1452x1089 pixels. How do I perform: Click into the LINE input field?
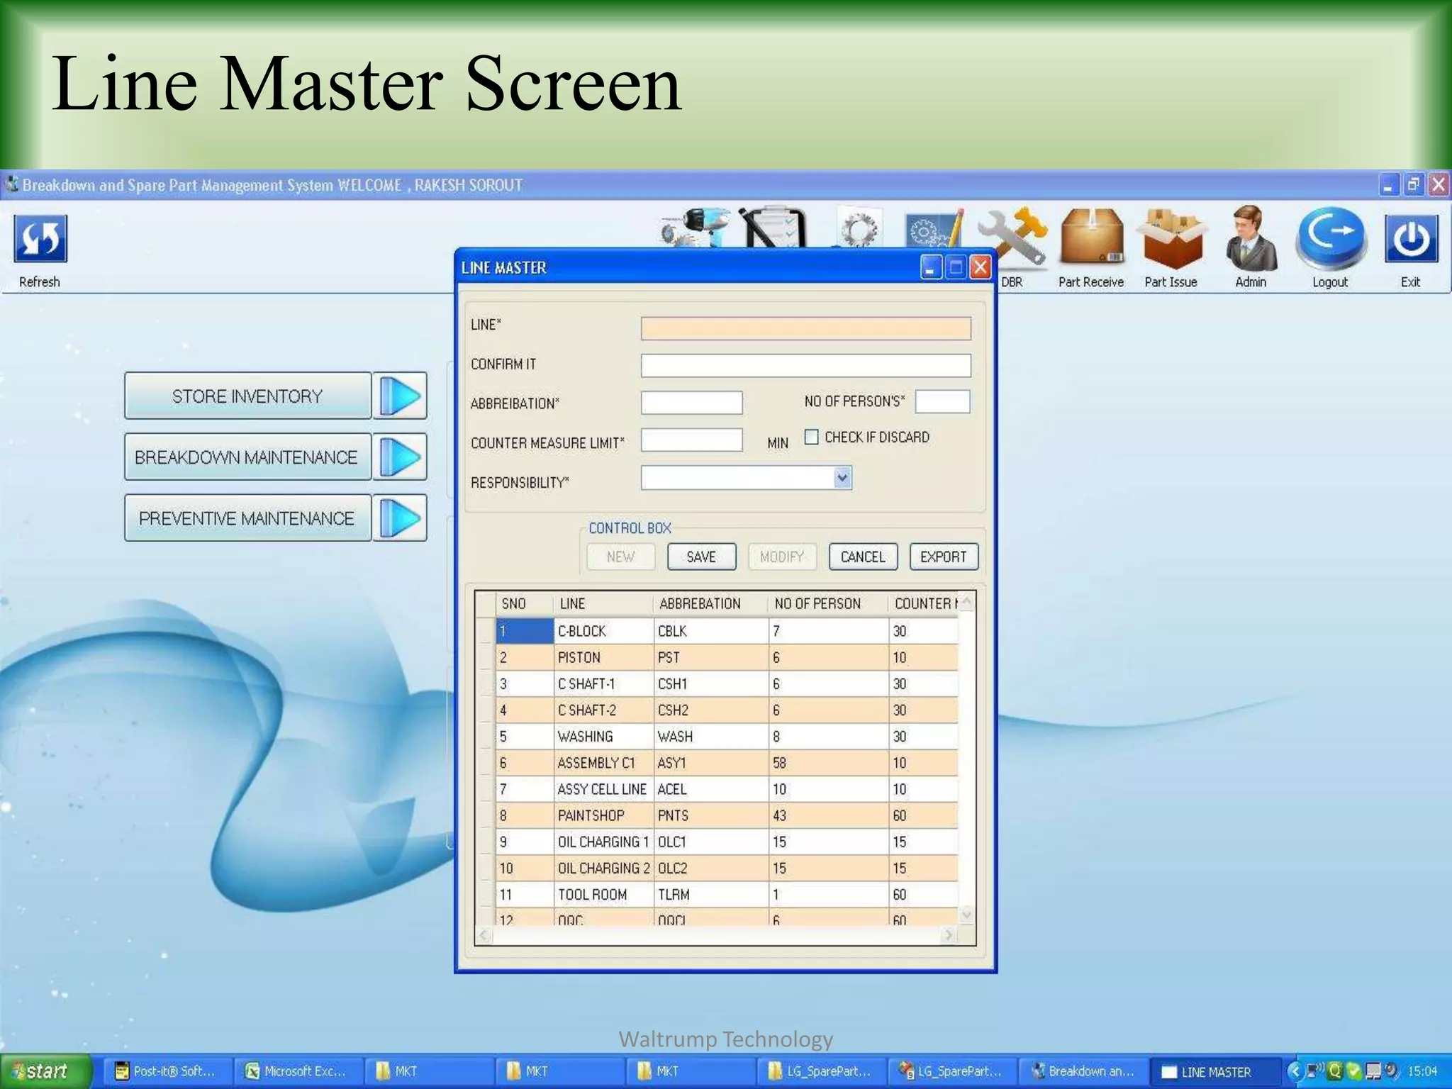pos(805,328)
